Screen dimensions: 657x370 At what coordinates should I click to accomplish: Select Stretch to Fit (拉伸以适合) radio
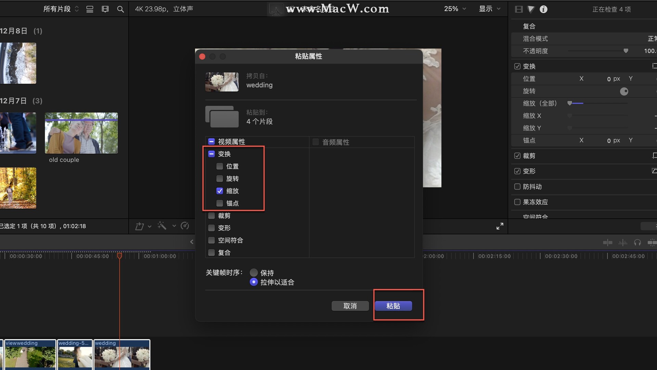[254, 282]
